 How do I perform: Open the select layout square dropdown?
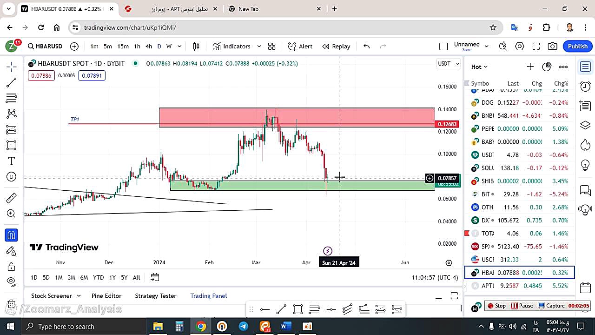point(443,46)
